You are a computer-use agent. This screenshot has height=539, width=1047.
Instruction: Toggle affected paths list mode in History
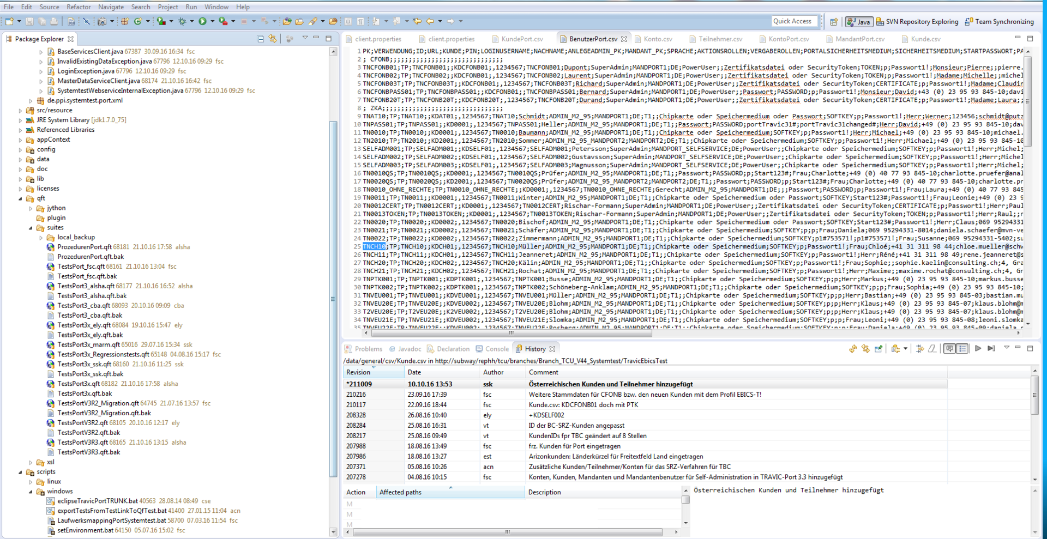(962, 349)
